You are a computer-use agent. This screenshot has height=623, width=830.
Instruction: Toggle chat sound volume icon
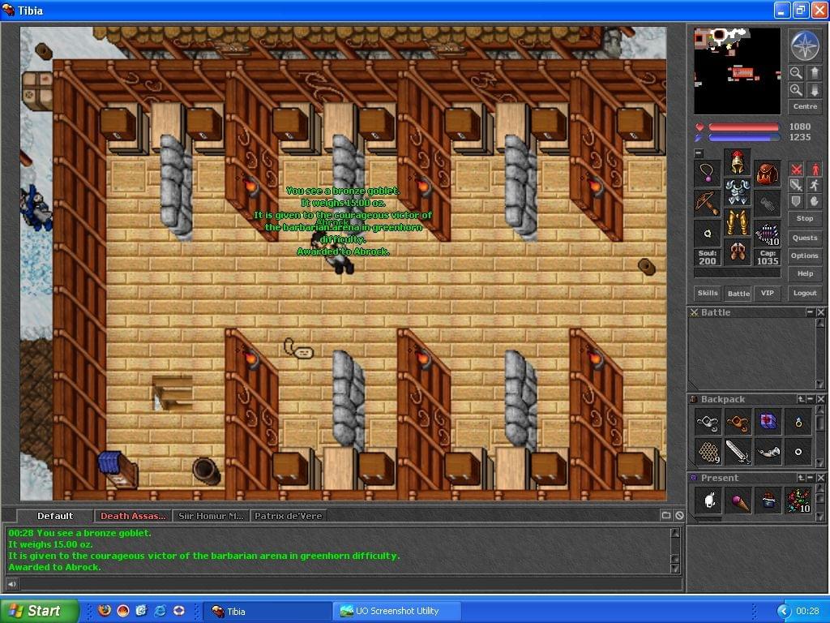(11, 584)
